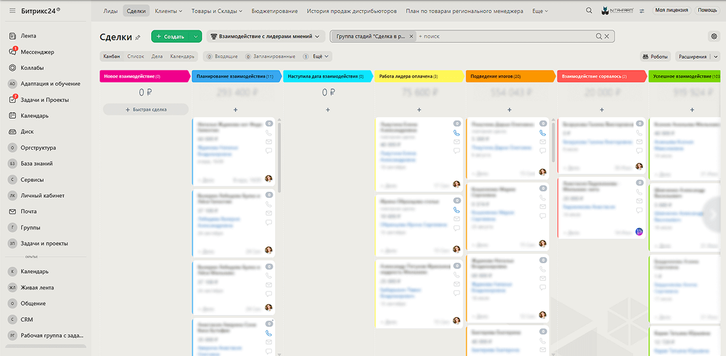Switch view to Список
Image resolution: width=726 pixels, height=356 pixels.
pos(135,57)
